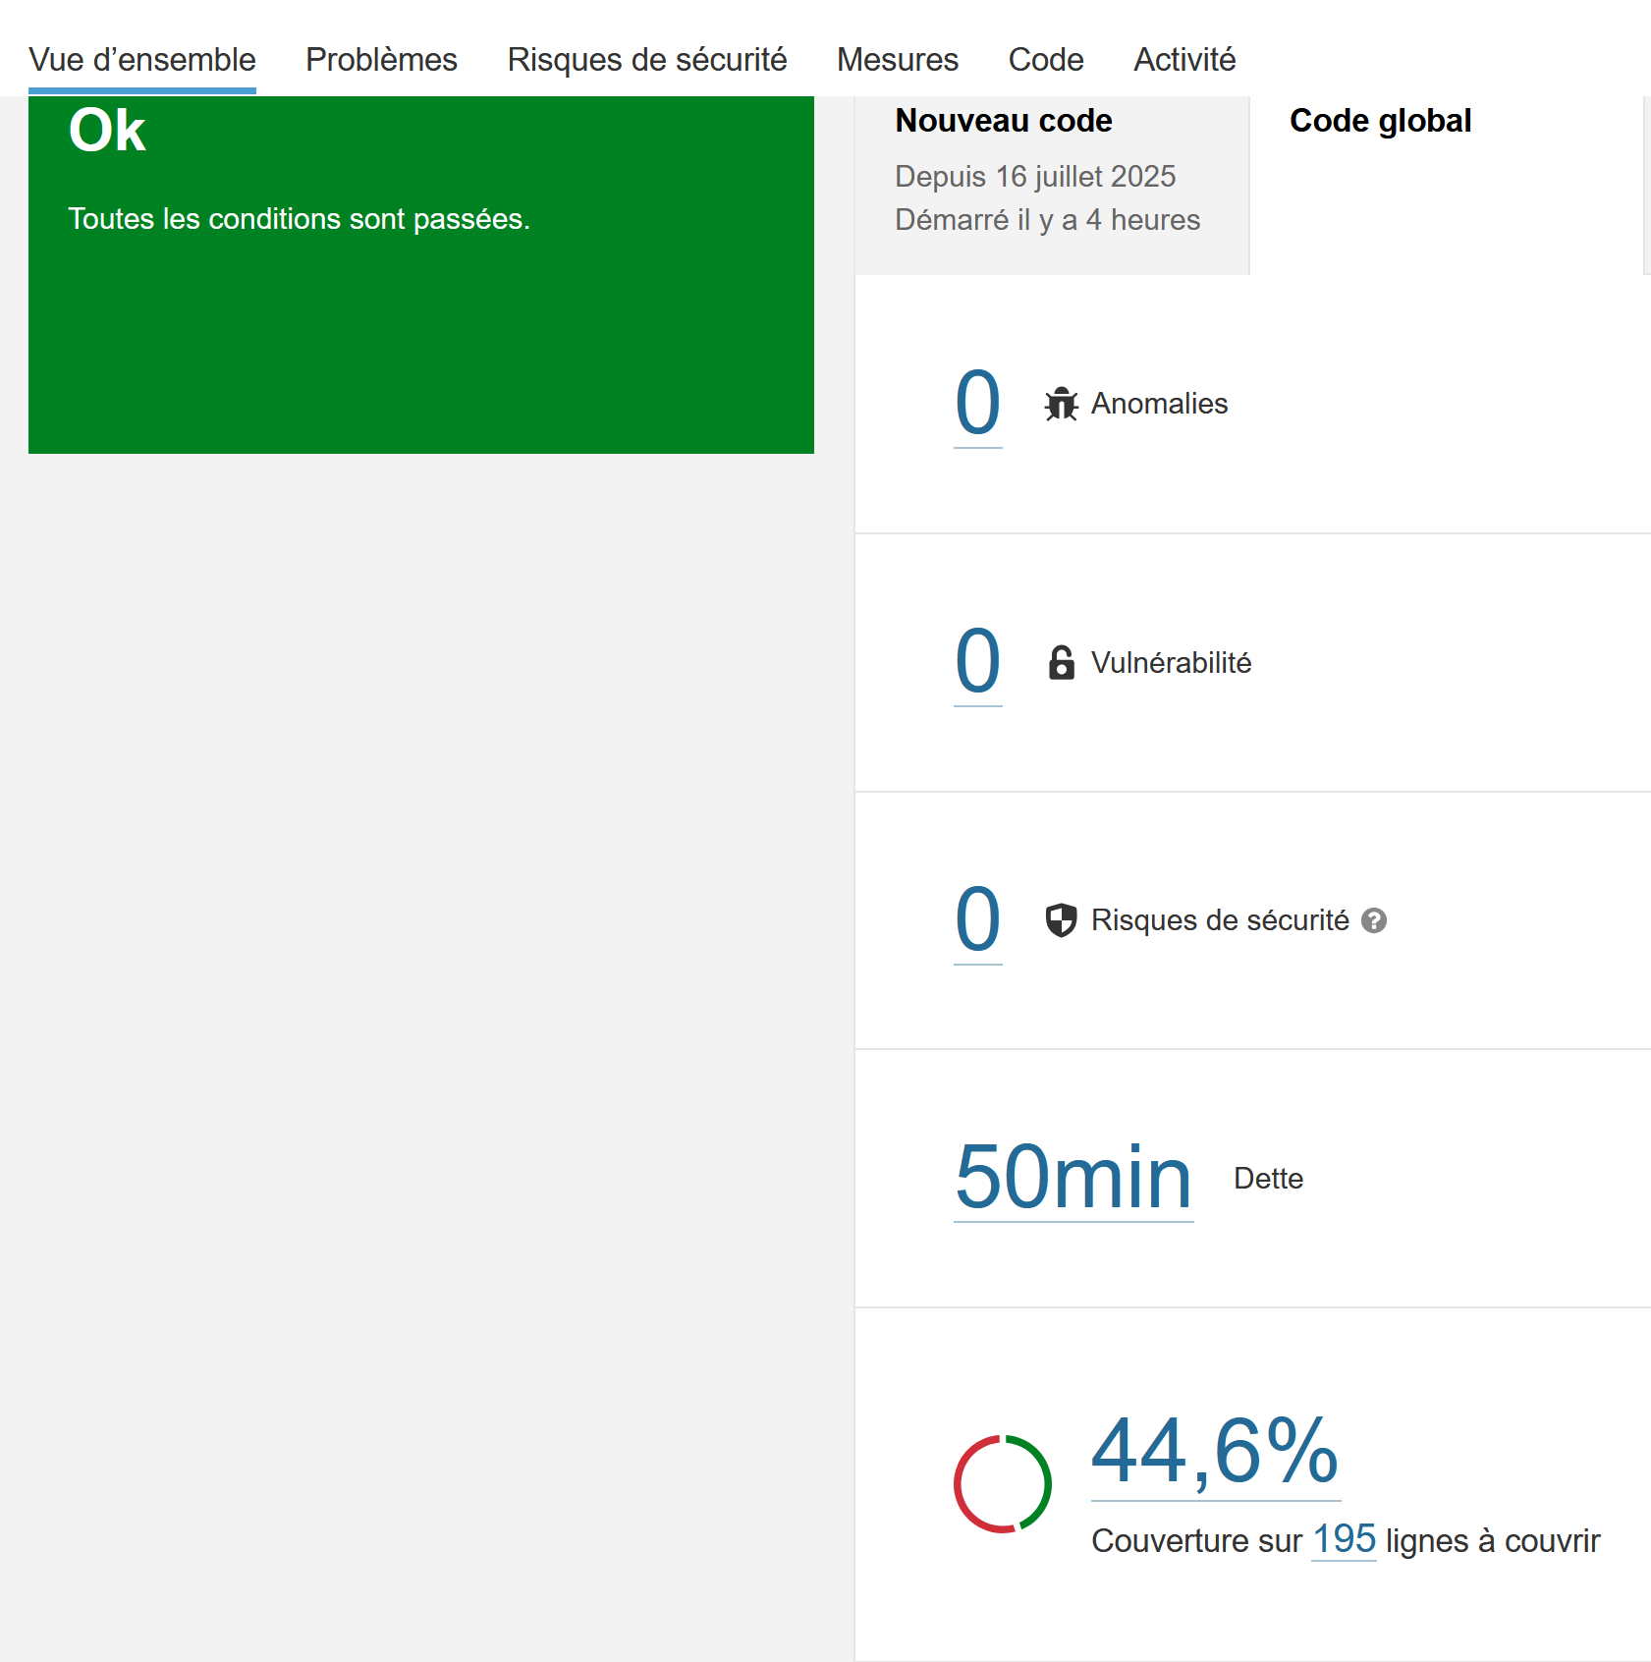Go to the Mesures tab

pos(898,60)
